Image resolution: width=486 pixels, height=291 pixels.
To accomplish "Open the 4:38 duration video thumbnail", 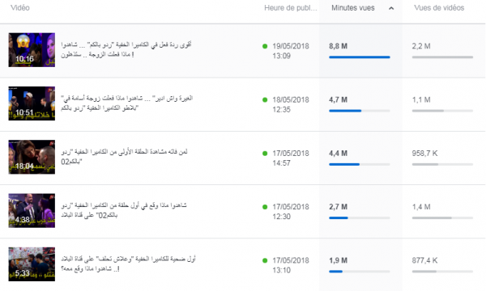I will [x=32, y=210].
